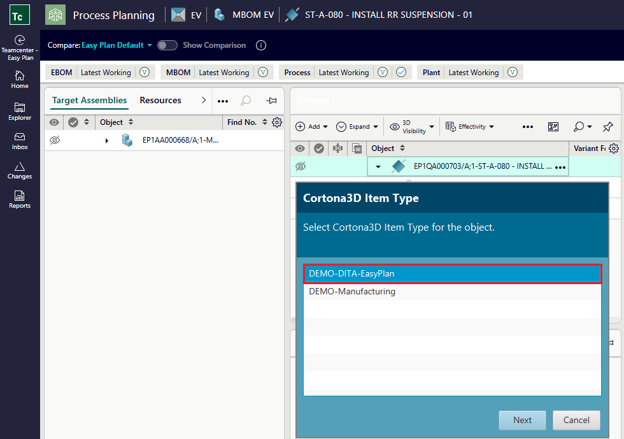Click the Process checkmark status icon
The height and width of the screenshot is (439, 624).
click(401, 72)
